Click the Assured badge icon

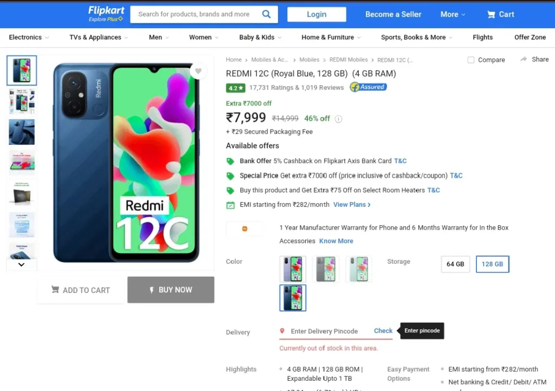368,87
